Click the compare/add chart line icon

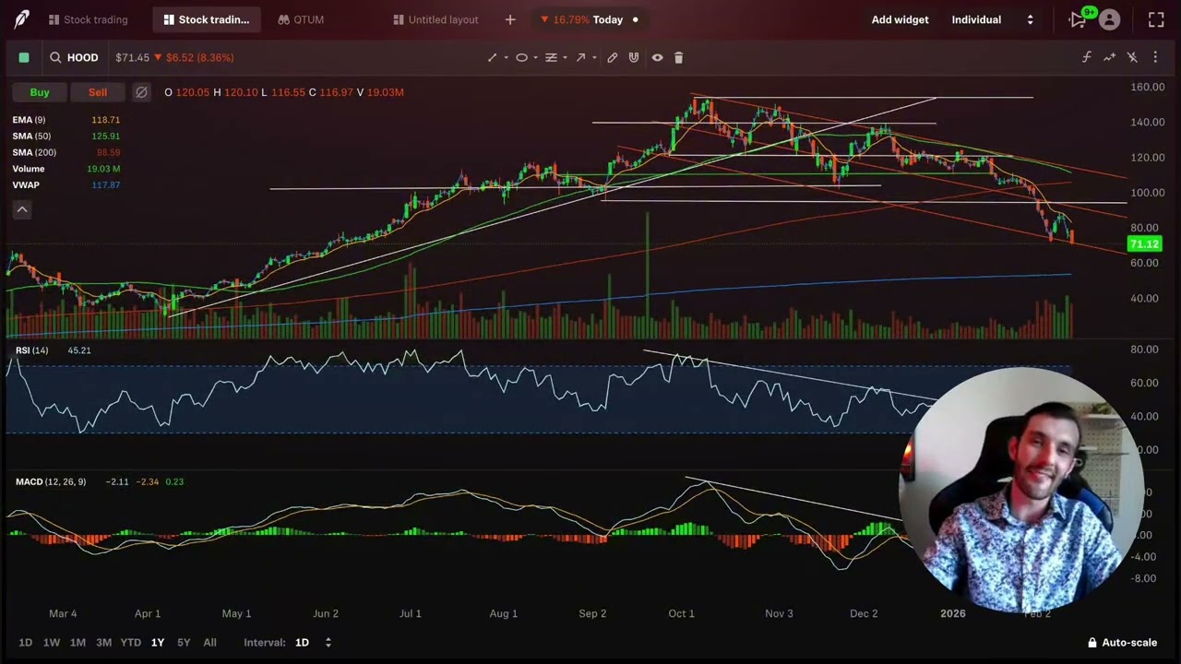(1109, 57)
